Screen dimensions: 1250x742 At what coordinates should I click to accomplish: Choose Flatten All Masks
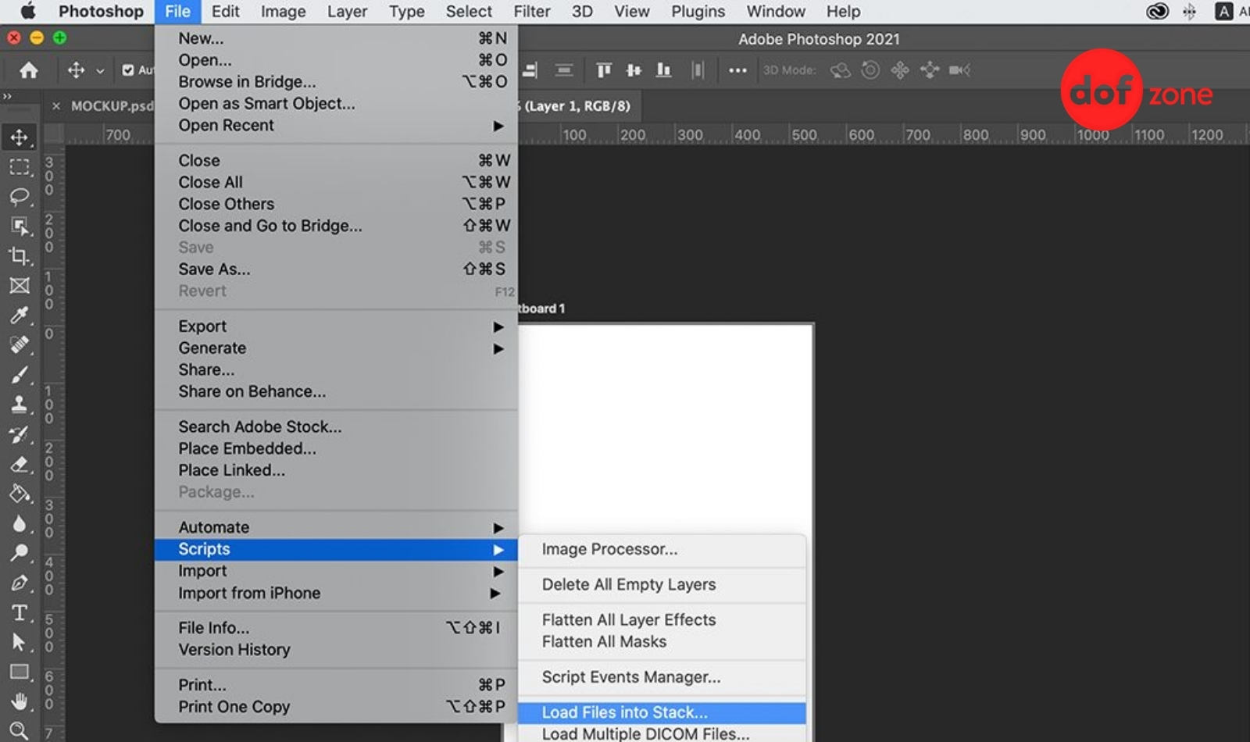(x=662, y=641)
